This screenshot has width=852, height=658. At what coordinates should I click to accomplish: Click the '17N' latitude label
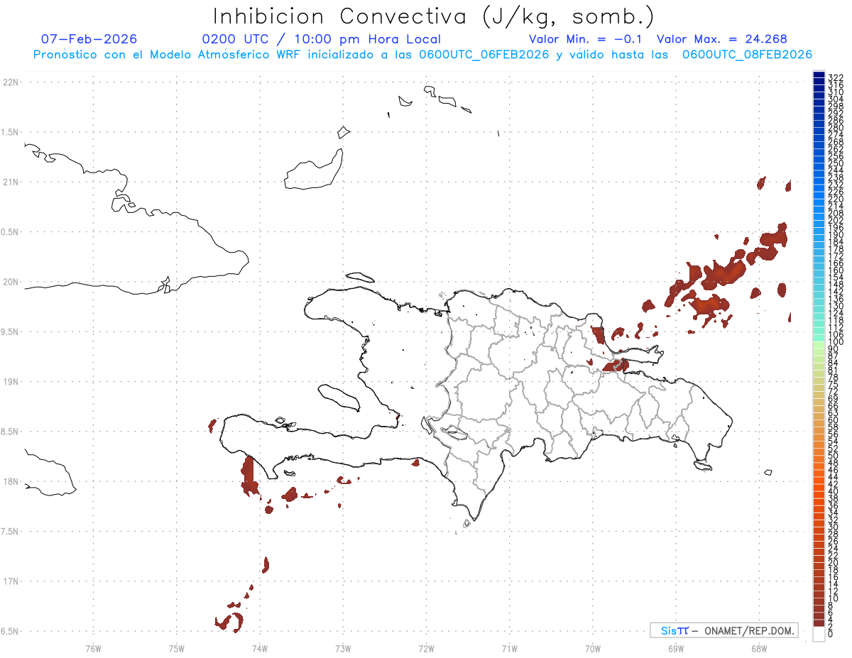(x=11, y=581)
